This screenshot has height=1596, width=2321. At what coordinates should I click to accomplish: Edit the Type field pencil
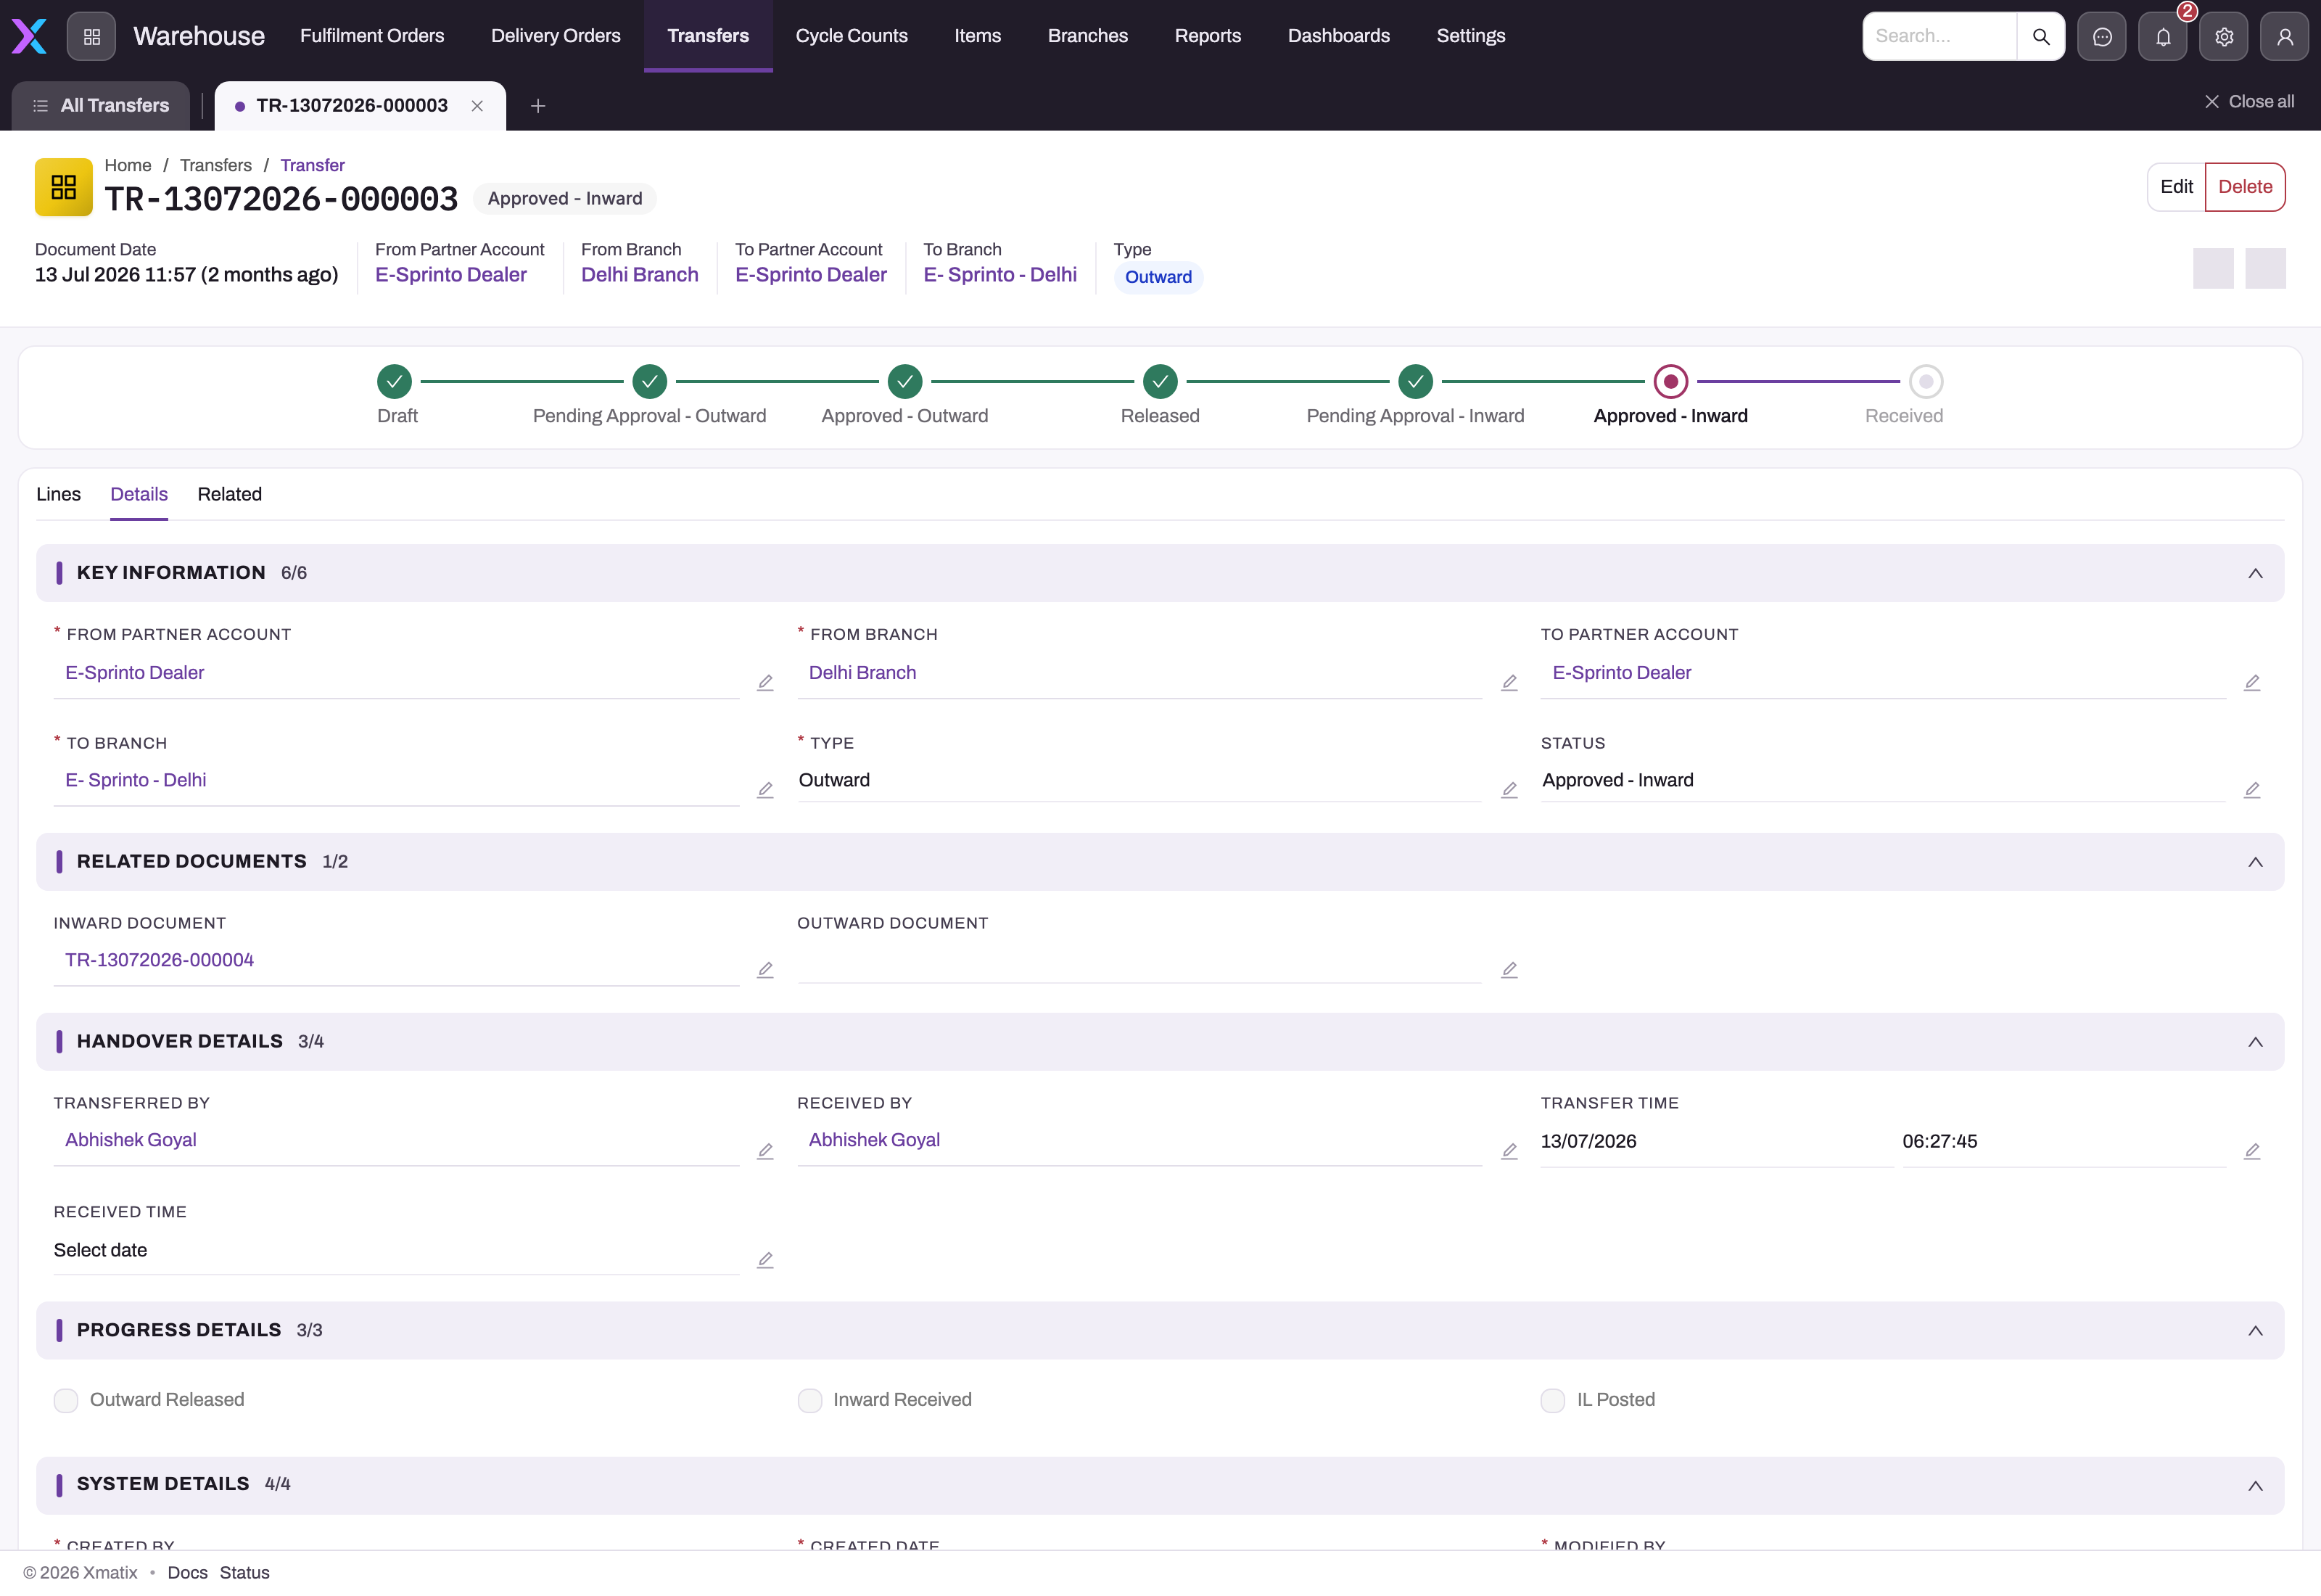pos(1509,790)
